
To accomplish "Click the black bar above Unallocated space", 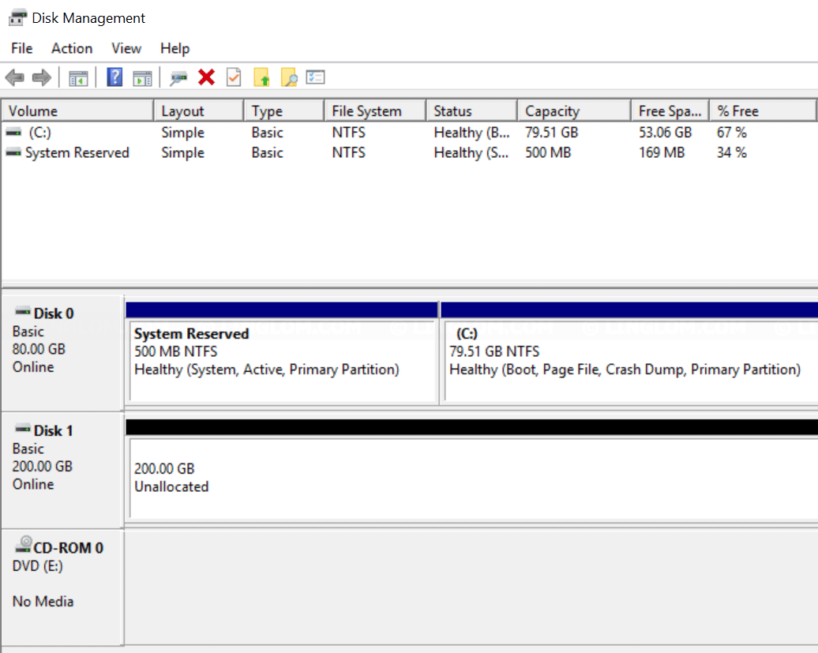I will click(471, 427).
